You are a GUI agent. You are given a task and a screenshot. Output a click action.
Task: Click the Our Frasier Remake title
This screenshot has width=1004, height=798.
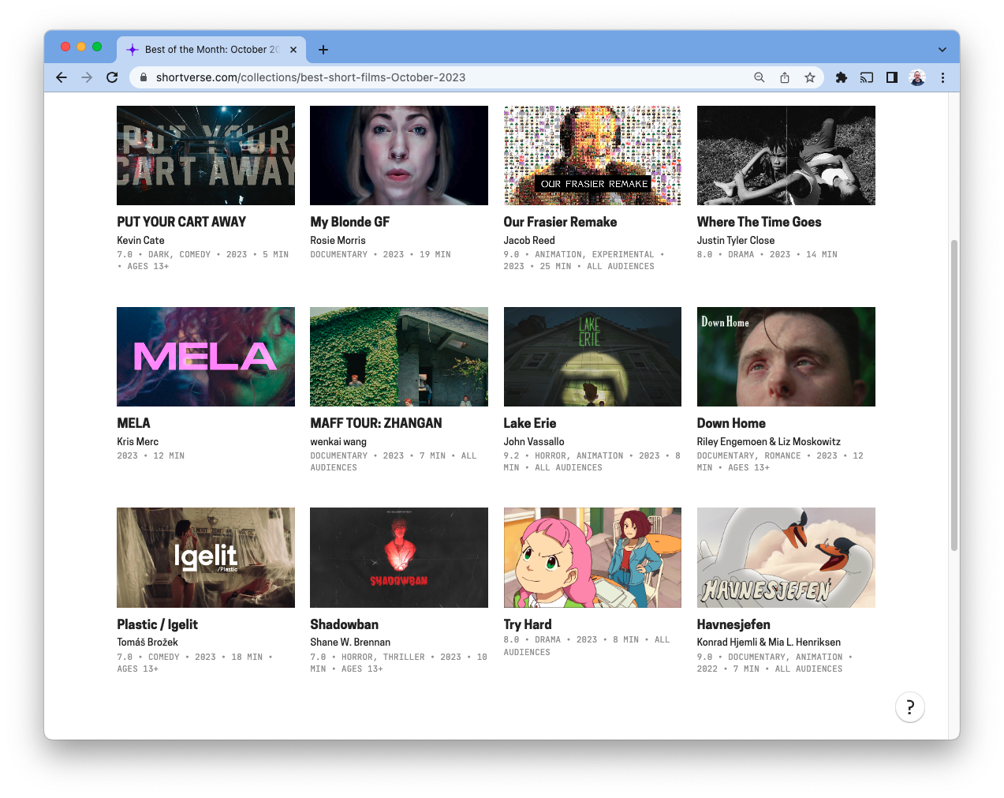click(560, 222)
